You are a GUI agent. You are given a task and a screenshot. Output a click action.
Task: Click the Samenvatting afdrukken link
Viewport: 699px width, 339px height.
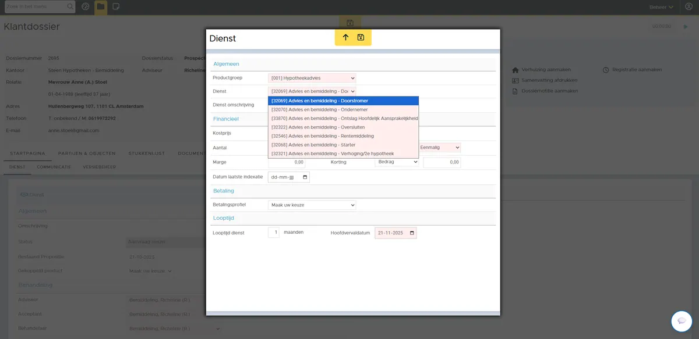(550, 80)
